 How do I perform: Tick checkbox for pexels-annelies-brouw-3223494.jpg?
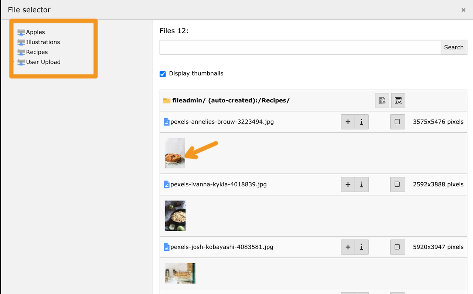[x=397, y=122]
